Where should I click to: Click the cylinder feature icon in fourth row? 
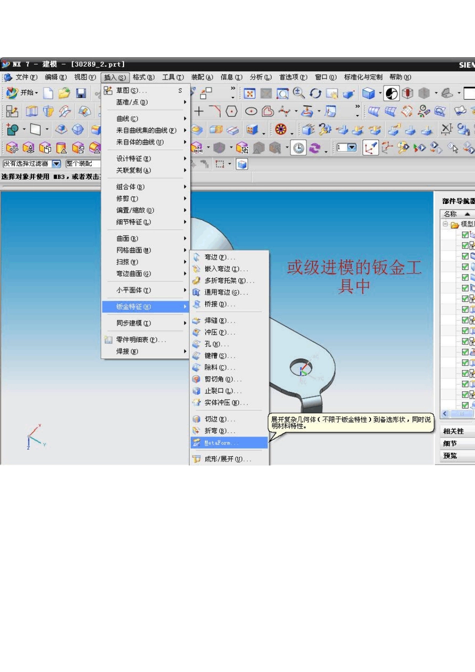click(61, 148)
